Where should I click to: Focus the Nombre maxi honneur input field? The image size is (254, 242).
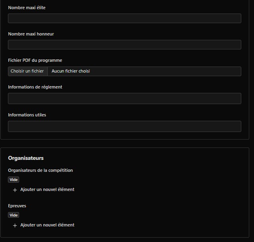[124, 45]
